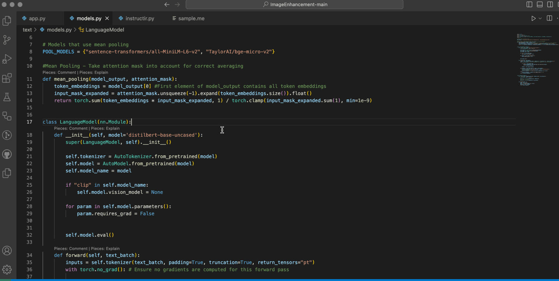Image resolution: width=559 pixels, height=281 pixels.
Task: Click 'param.requires_grad = False' line
Action: tap(115, 214)
